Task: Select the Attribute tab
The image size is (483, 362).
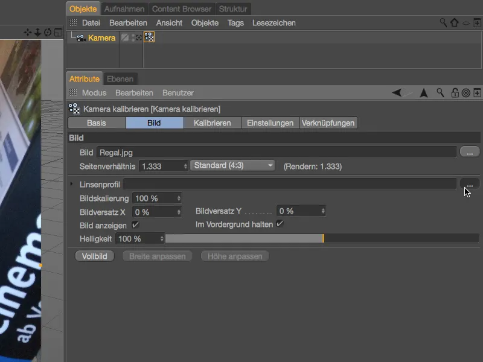Action: [x=85, y=79]
